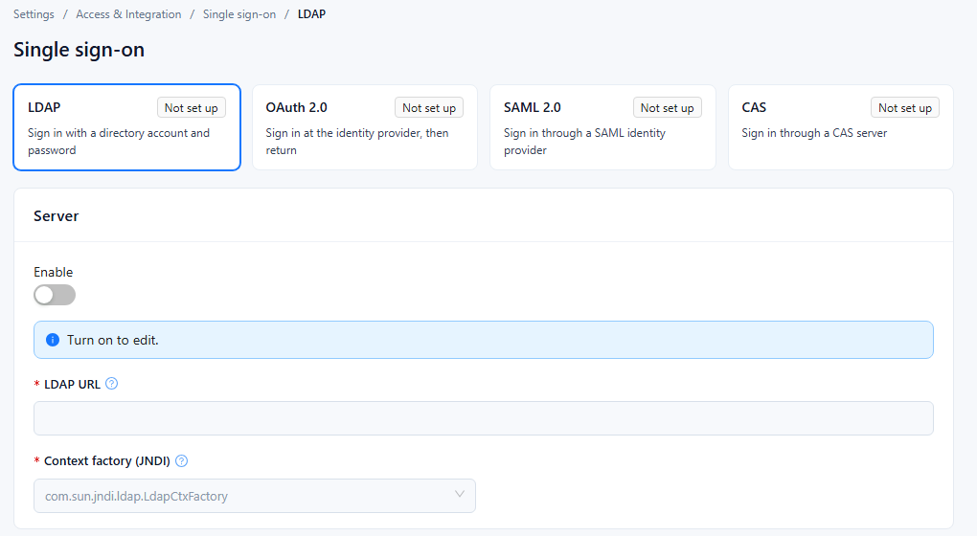This screenshot has width=977, height=536.
Task: Click the Context factory (JNDI) label
Action: click(x=107, y=460)
